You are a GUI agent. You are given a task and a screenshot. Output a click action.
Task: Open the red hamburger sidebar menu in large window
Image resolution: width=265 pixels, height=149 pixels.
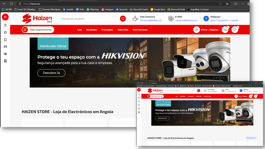point(5,17)
